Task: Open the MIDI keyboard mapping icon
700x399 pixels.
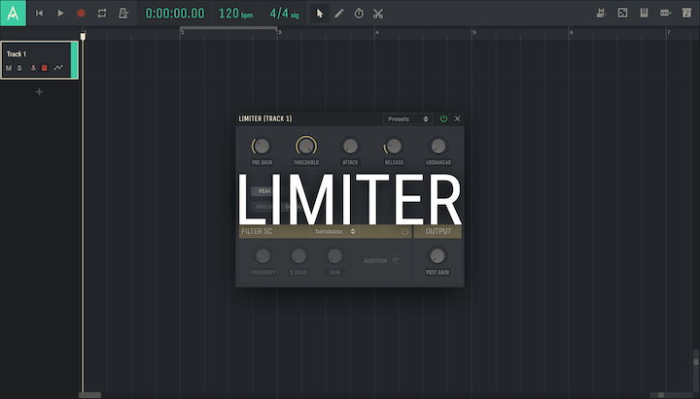Action: [601, 13]
